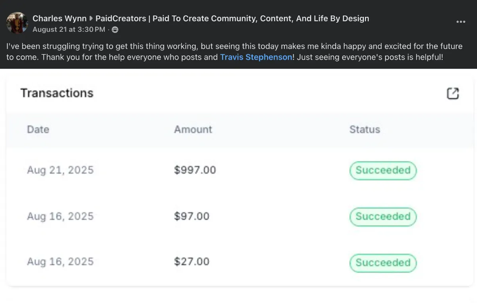Click the Status column header

coord(365,129)
